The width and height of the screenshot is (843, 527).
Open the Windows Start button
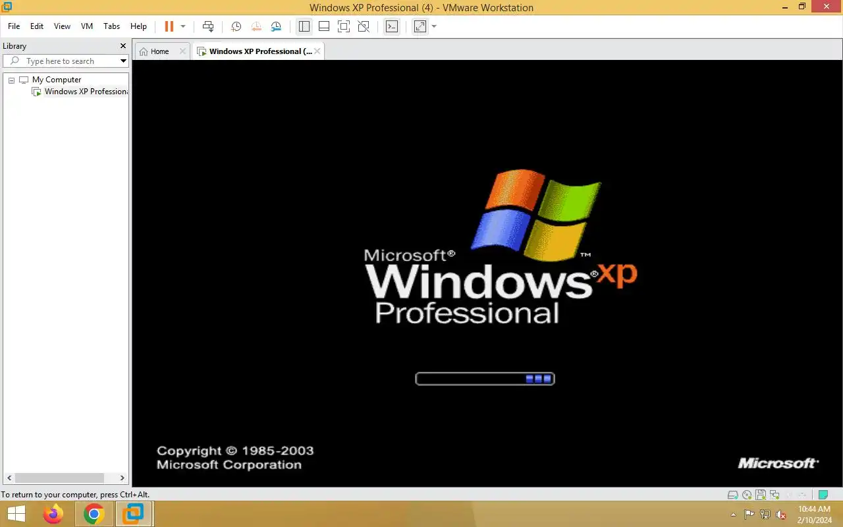pos(16,514)
